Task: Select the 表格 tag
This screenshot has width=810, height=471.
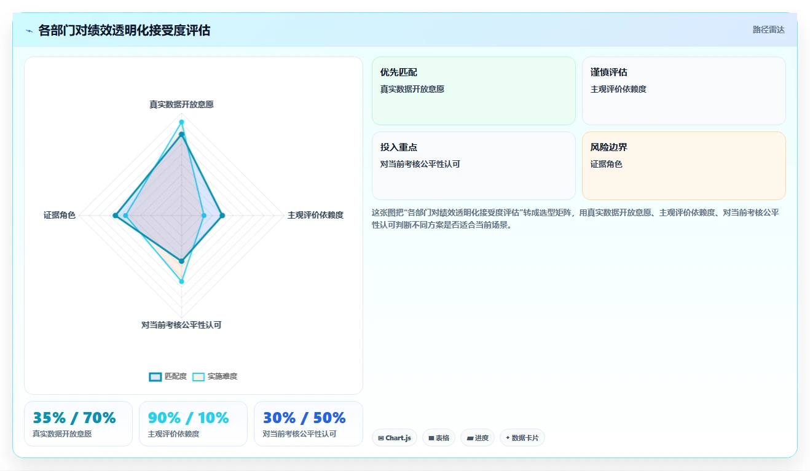Action: pyautogui.click(x=439, y=438)
